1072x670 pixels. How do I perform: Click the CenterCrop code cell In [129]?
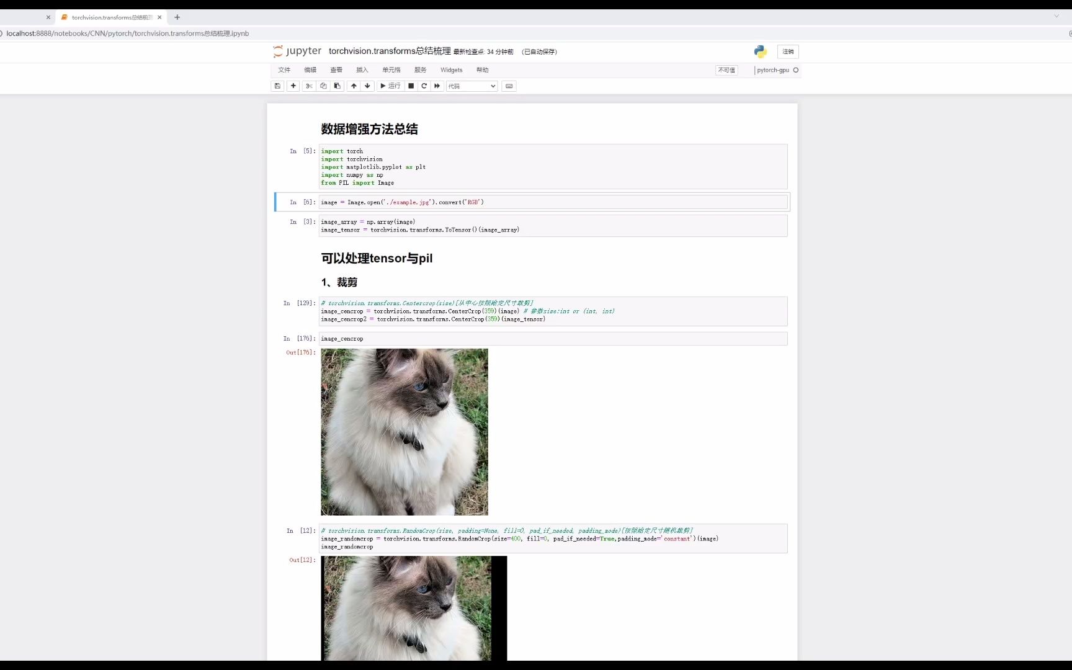[553, 311]
